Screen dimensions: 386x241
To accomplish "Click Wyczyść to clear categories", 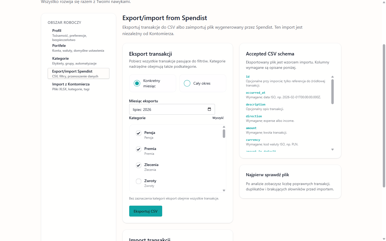I will (x=218, y=118).
